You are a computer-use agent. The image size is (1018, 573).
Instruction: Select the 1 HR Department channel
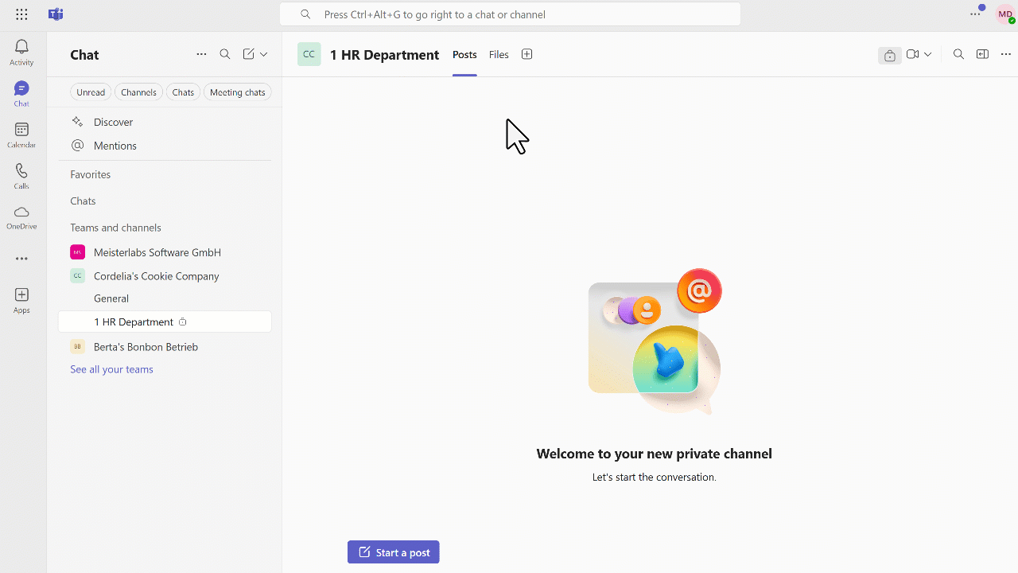165,322
